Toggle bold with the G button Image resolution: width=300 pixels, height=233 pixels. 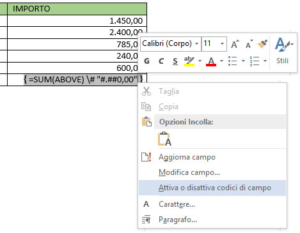146,61
